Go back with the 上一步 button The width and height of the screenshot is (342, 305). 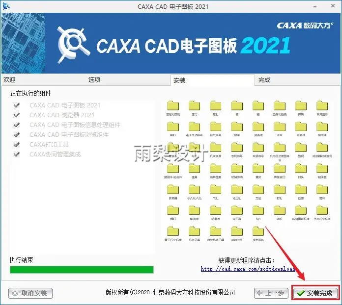click(271, 293)
